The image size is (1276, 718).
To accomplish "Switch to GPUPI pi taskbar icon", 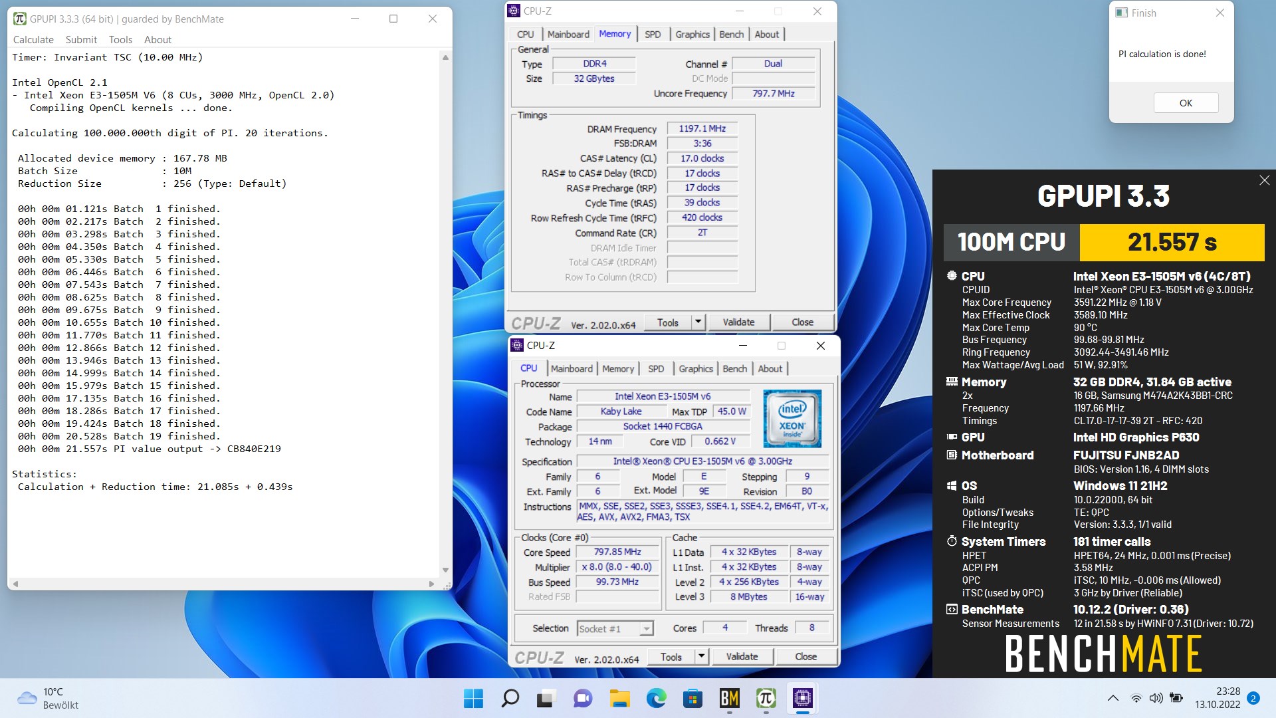I will [x=766, y=698].
